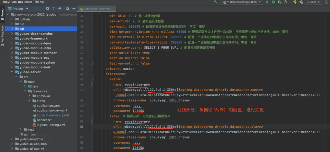Screen dimensions: 330x152
Task: Select pom.xml in the project tree
Action: tap(30, 134)
